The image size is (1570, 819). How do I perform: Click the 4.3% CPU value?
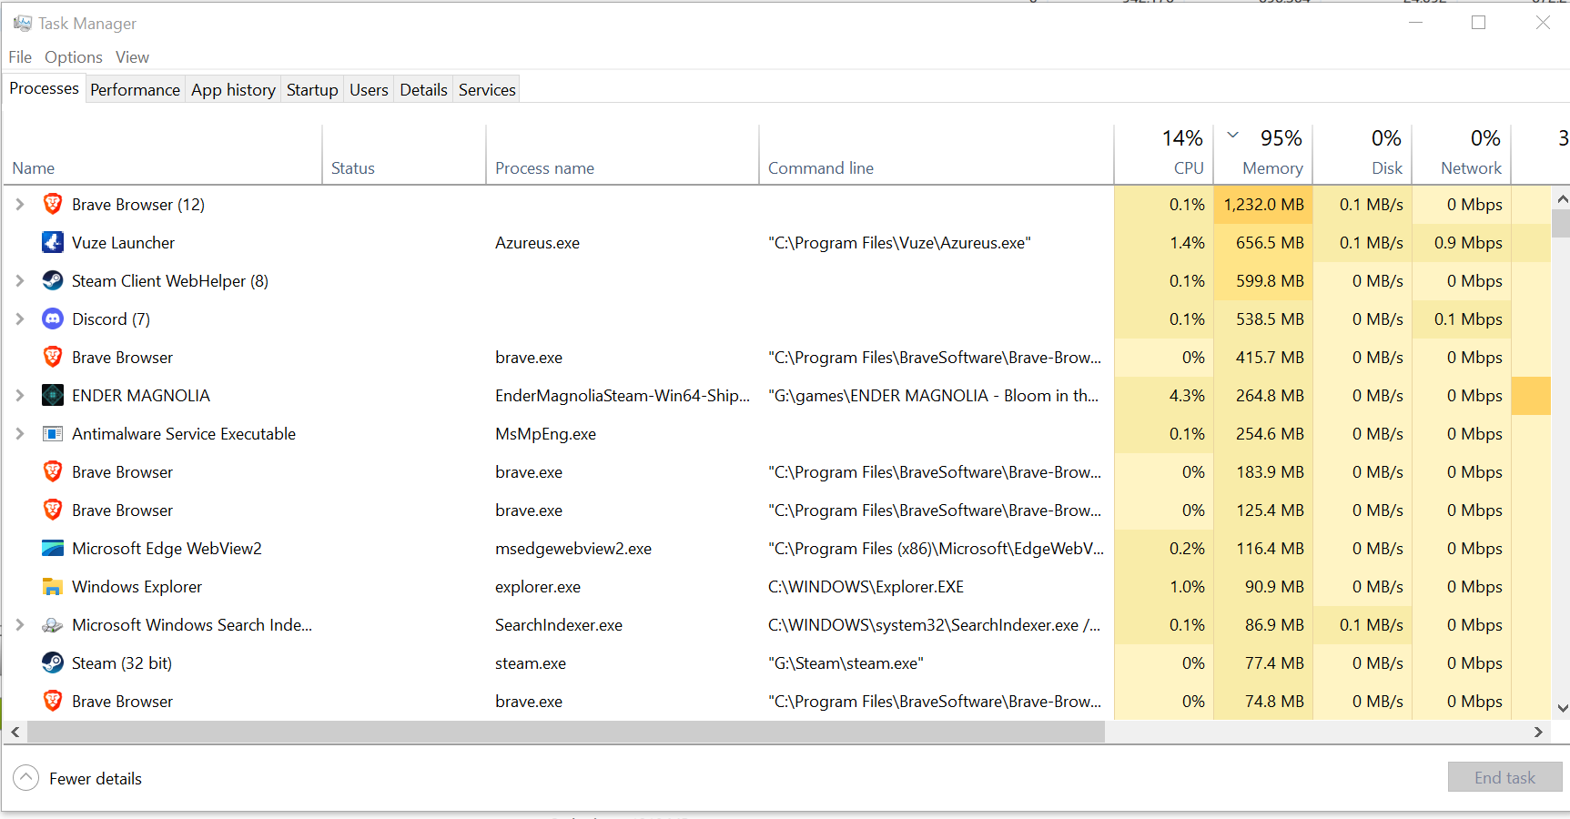(1187, 396)
